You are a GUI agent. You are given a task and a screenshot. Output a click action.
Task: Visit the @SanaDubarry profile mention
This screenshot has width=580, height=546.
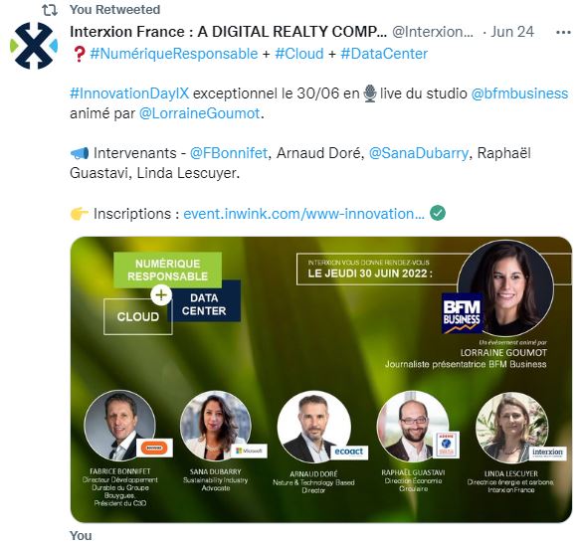419,153
